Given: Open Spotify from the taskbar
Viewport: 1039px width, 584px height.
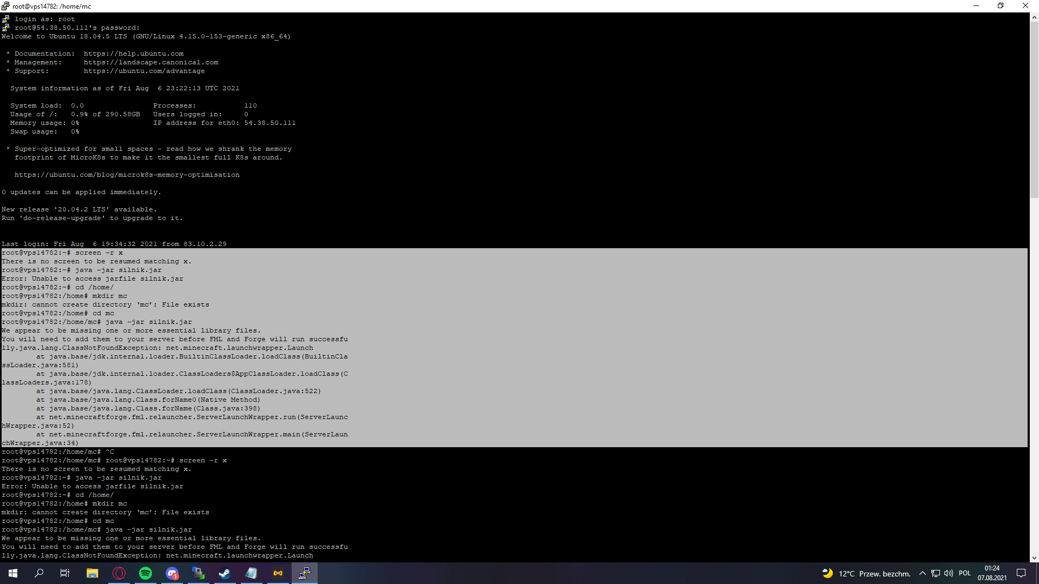Looking at the screenshot, I should click(146, 573).
